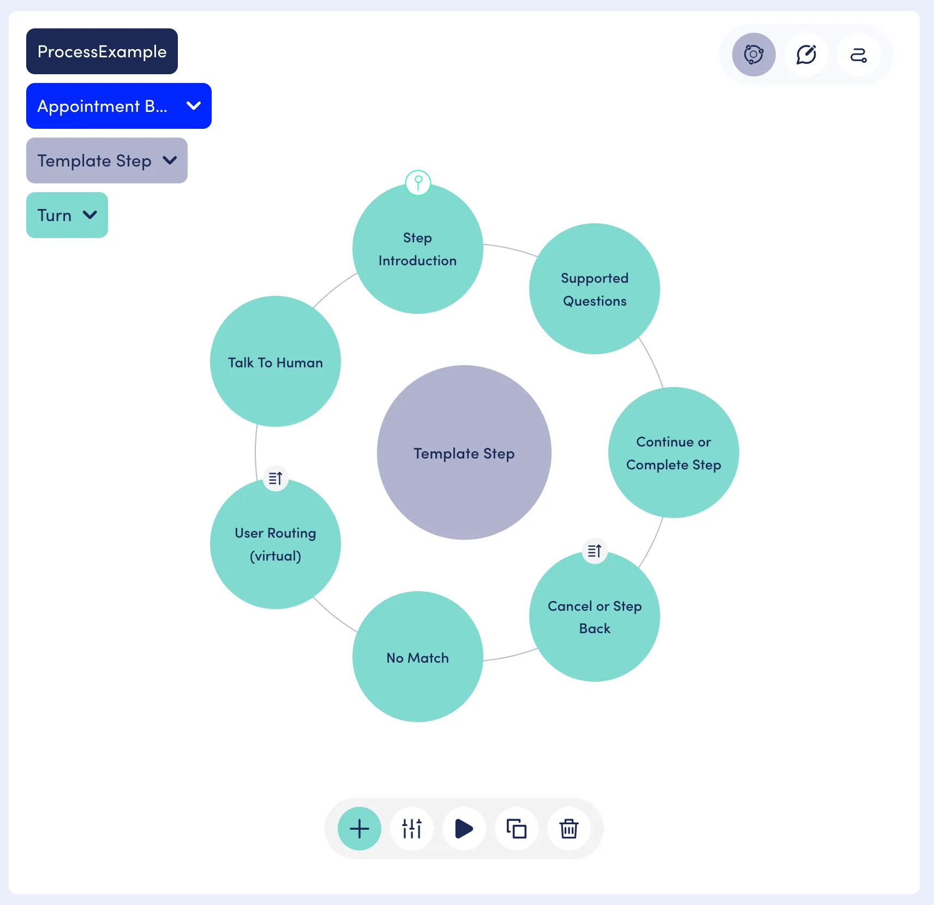Open the sliders settings icon
The height and width of the screenshot is (905, 934).
412,829
